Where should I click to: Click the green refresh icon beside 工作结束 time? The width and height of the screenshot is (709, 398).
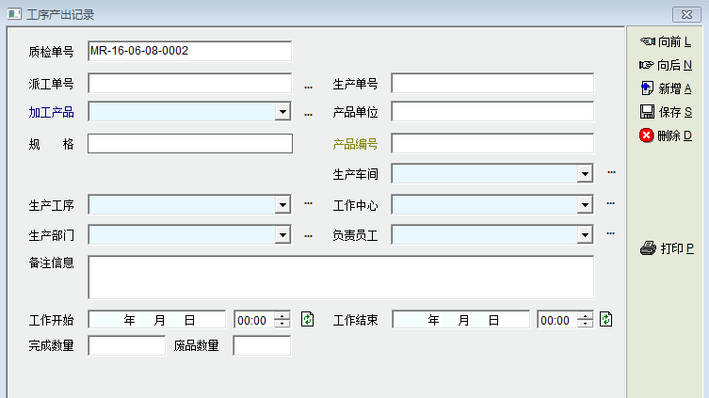click(x=606, y=320)
